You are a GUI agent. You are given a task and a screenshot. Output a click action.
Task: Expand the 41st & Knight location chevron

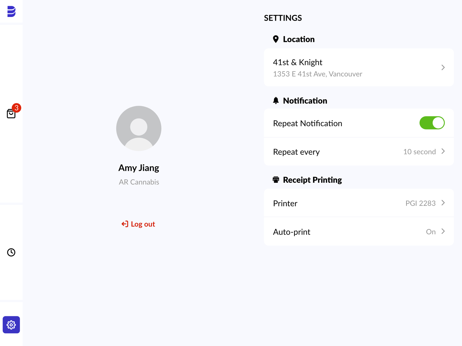point(443,67)
